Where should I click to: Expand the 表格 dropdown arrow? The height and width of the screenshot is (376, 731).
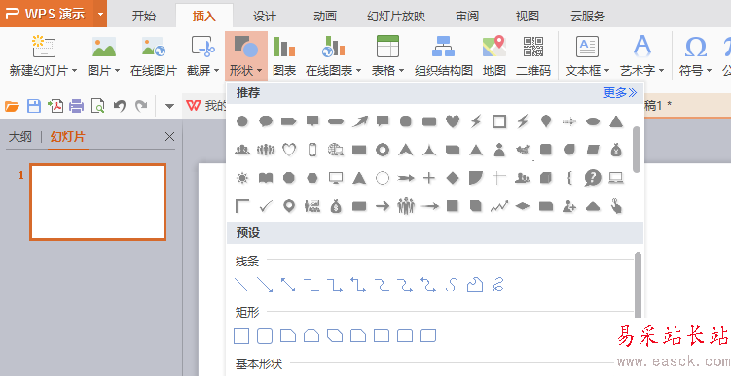401,71
